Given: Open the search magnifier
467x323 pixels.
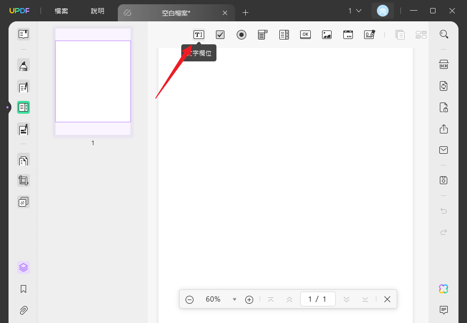Looking at the screenshot, I should (444, 34).
